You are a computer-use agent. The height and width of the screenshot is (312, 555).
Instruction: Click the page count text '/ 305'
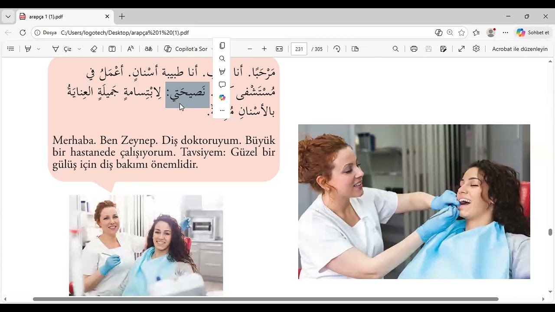[317, 49]
